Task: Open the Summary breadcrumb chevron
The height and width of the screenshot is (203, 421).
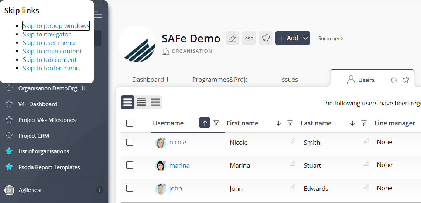Action: click(x=342, y=39)
